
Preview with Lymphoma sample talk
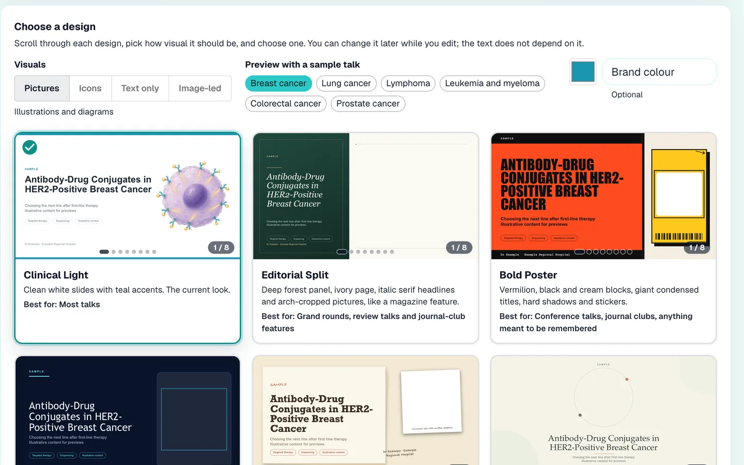pos(408,83)
